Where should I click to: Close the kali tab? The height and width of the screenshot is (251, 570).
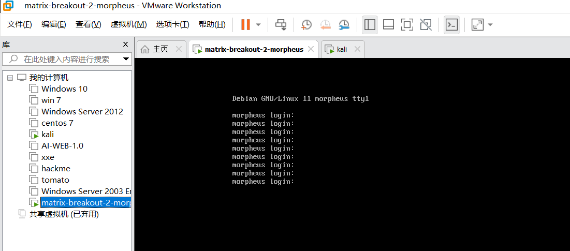(x=357, y=49)
